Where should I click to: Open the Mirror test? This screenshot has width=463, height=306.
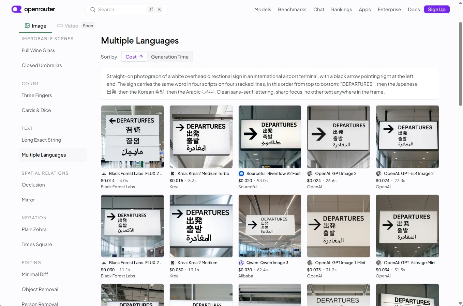pos(53,200)
